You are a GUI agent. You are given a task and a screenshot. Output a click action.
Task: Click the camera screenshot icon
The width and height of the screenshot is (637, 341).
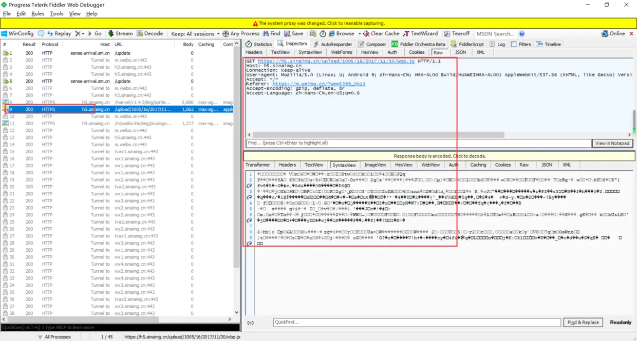[313, 33]
